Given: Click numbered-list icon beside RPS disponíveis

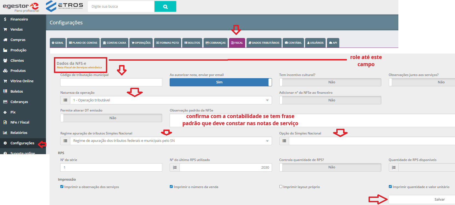Looking at the screenshot, I should point(393,167).
